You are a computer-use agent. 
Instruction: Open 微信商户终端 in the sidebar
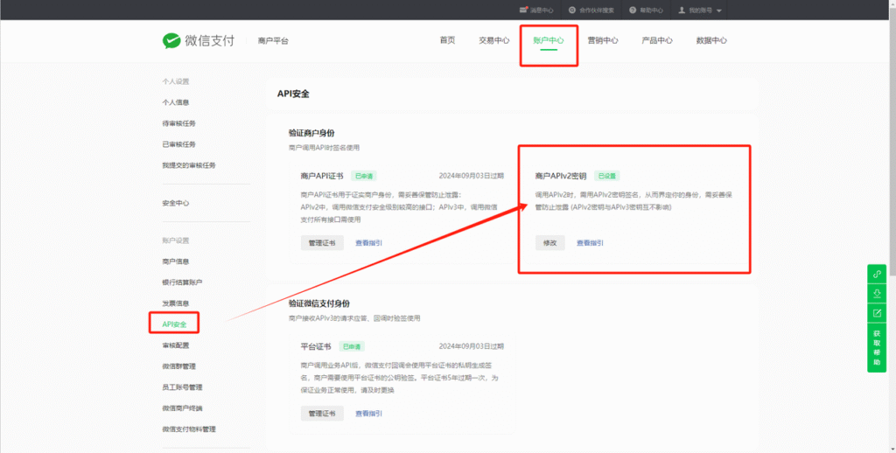(182, 408)
